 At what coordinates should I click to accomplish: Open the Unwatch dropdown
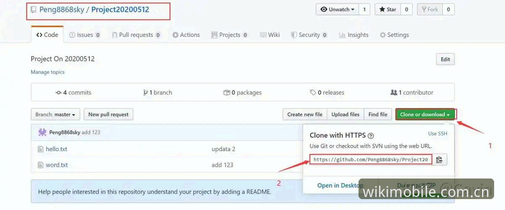[x=338, y=9]
